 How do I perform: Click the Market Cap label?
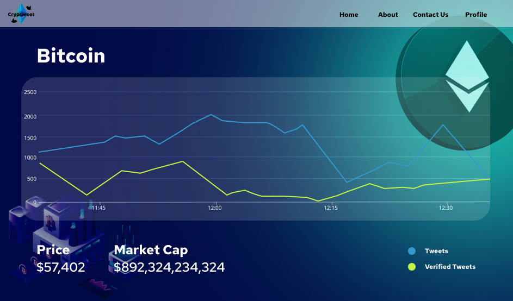coord(151,250)
